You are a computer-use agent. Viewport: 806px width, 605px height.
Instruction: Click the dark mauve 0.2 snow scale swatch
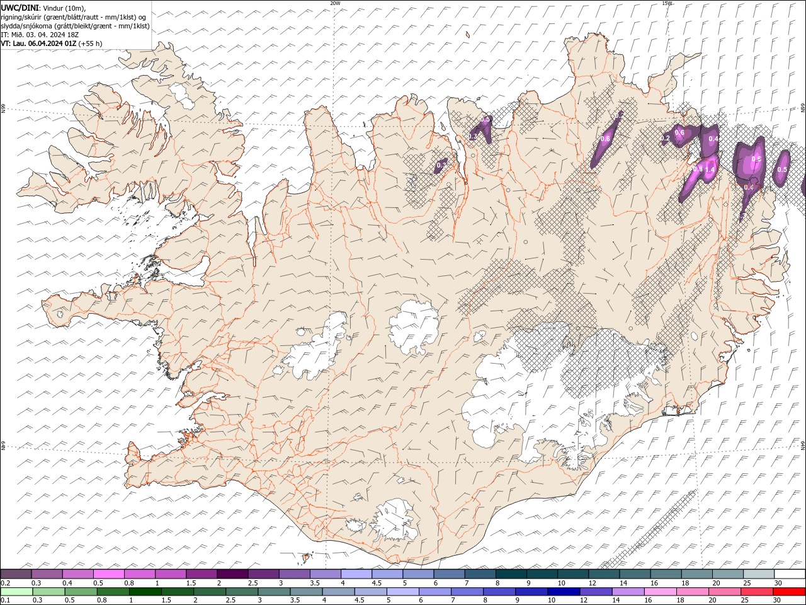pos(16,574)
